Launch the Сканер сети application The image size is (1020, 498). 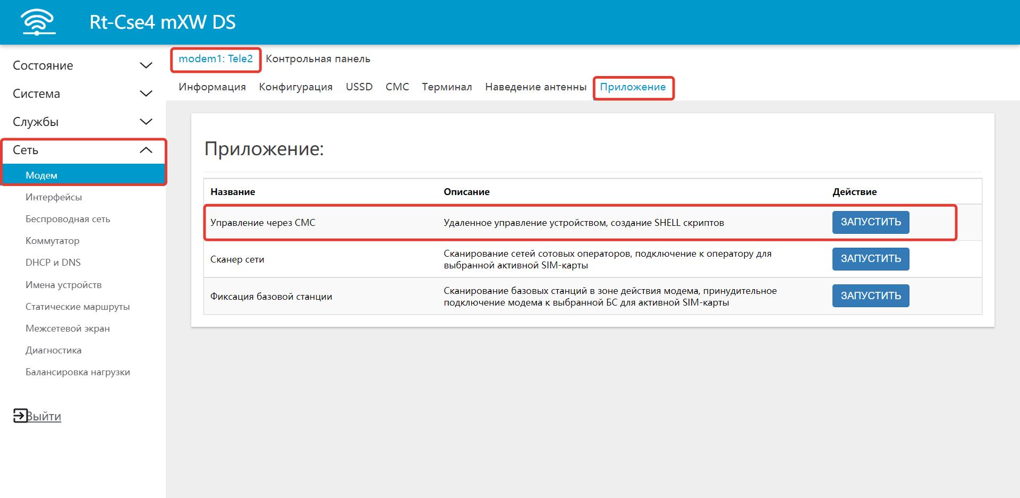tap(871, 259)
